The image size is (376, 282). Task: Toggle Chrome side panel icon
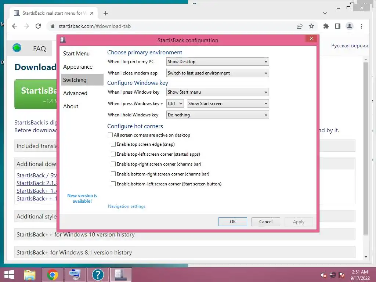[x=338, y=26]
